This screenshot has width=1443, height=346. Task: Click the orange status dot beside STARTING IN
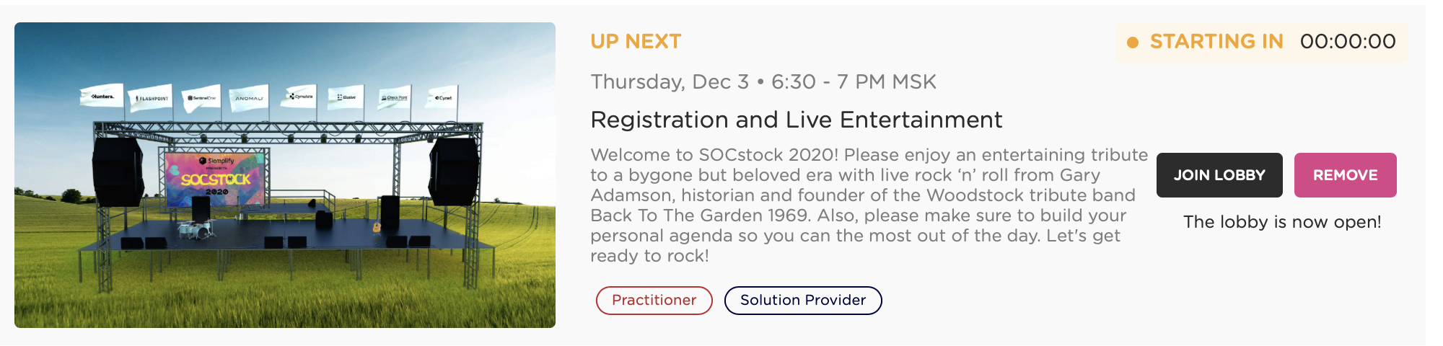tap(1133, 43)
